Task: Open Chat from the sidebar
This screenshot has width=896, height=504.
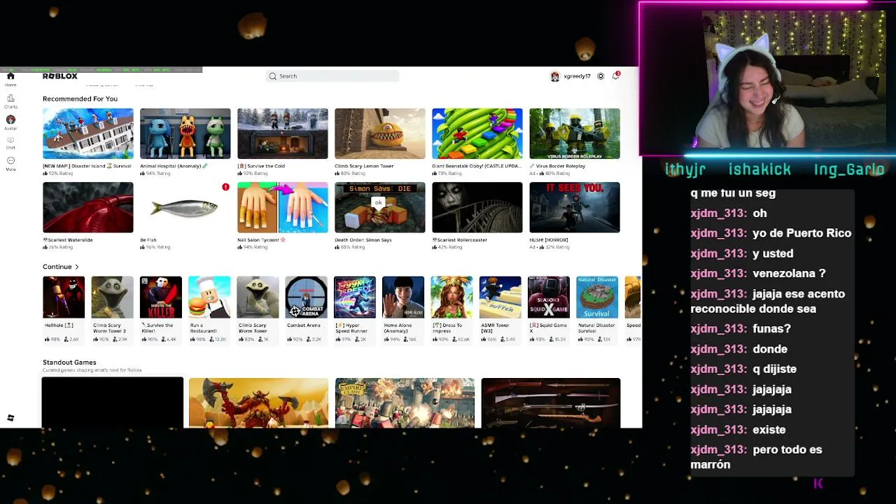Action: coord(10,143)
